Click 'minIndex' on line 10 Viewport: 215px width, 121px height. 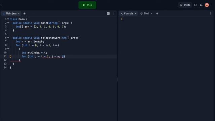[34, 53]
